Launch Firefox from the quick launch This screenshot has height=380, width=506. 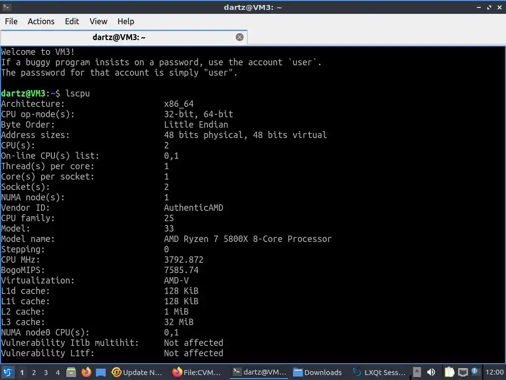coord(86,372)
